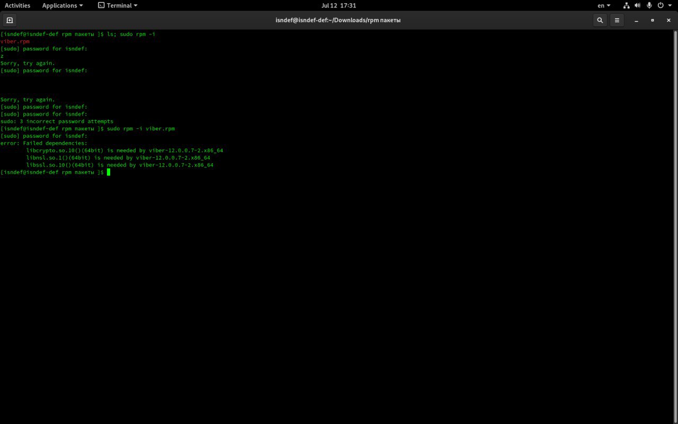Click the libssl.so.10 dependency line
Screen dimensions: 678x424
pos(120,165)
